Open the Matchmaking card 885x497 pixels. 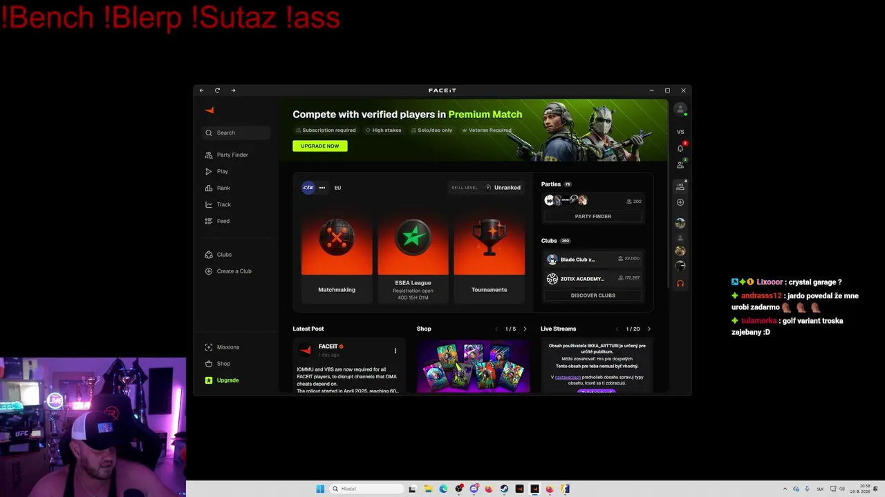[x=337, y=257]
